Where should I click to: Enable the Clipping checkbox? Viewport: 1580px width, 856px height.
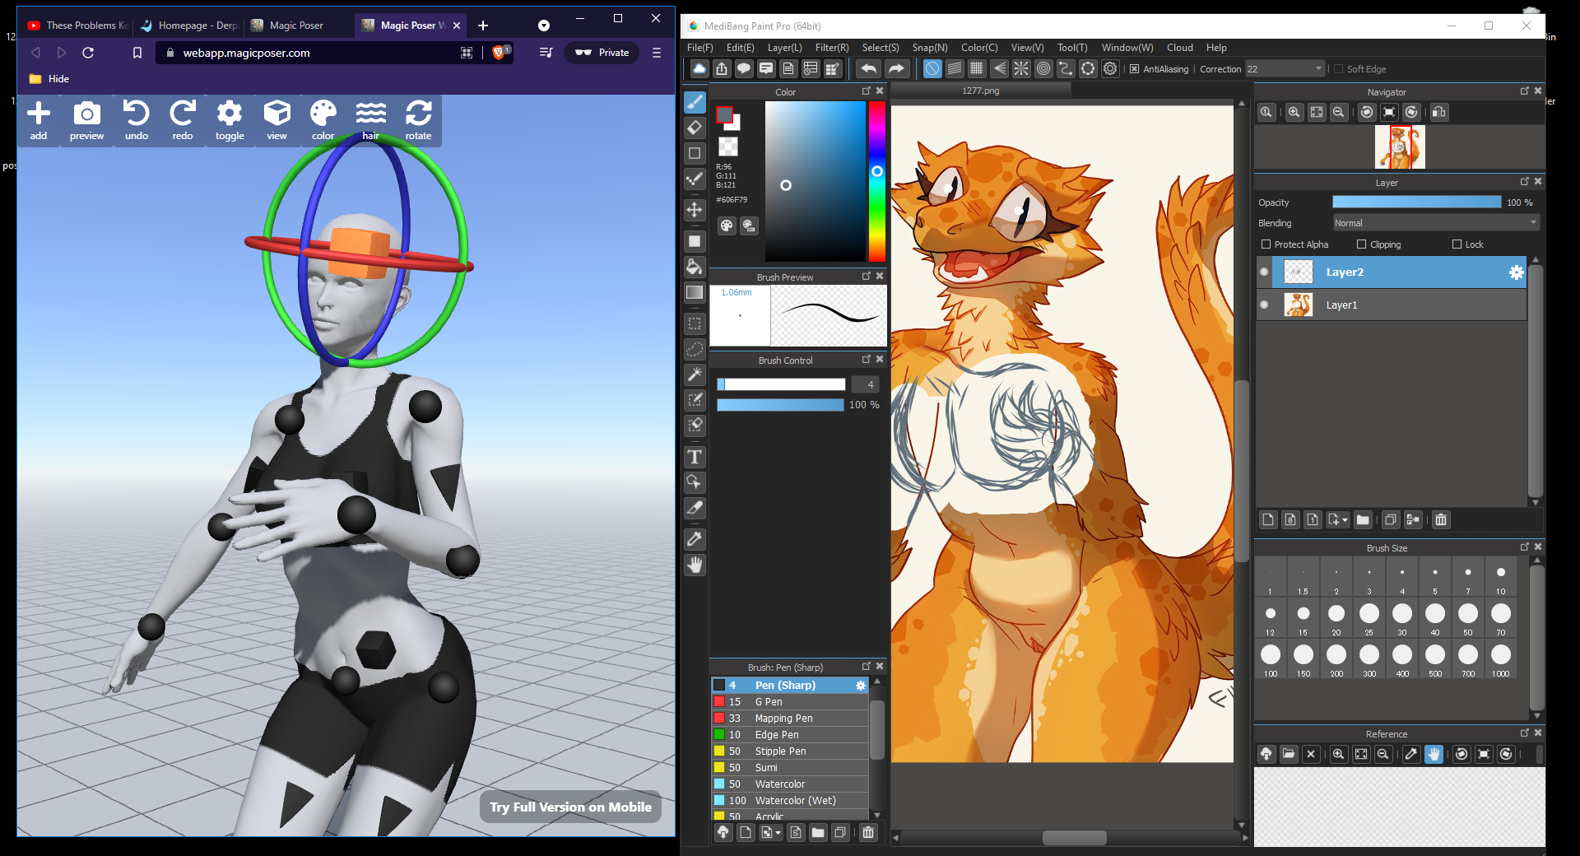[1362, 244]
